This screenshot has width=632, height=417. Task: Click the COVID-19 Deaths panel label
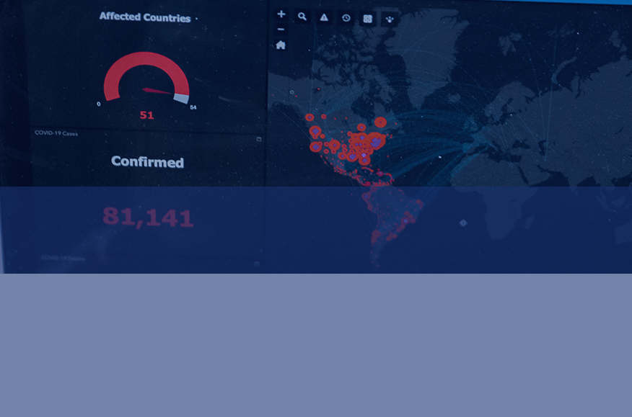click(x=63, y=258)
